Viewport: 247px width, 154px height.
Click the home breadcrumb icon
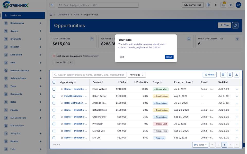click(51, 15)
